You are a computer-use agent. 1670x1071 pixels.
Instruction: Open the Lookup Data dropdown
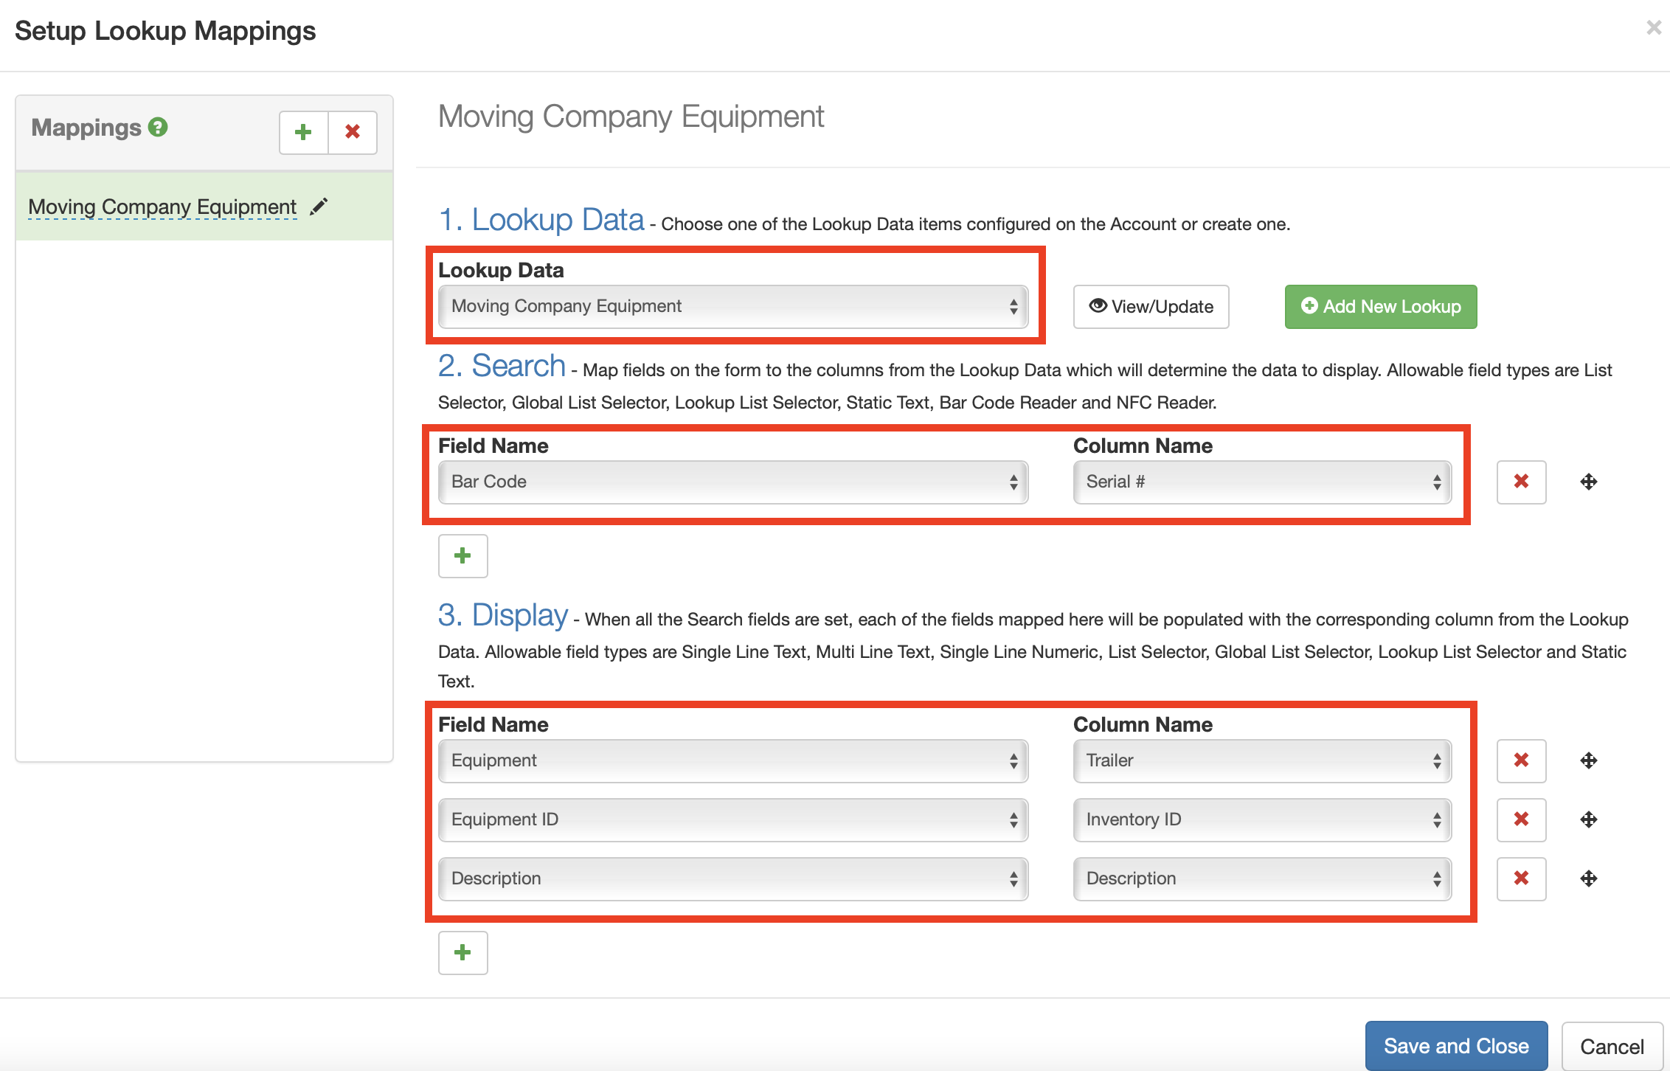(732, 307)
